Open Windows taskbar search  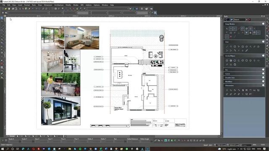[x=8, y=149]
